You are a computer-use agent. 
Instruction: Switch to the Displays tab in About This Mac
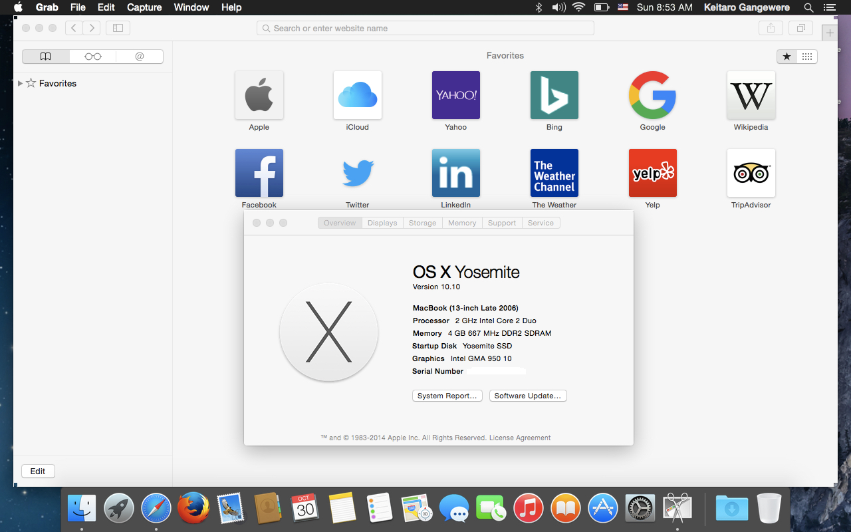click(x=382, y=223)
